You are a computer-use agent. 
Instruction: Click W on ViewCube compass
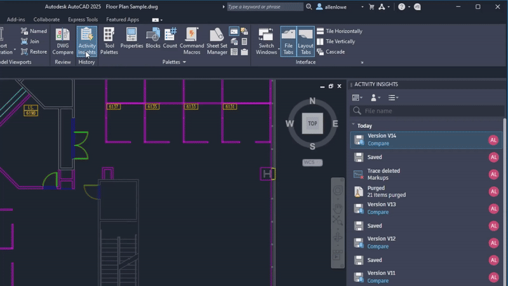point(290,123)
